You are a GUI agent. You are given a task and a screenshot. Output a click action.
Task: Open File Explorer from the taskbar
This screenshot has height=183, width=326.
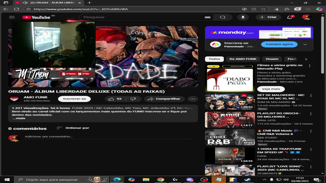146,180
